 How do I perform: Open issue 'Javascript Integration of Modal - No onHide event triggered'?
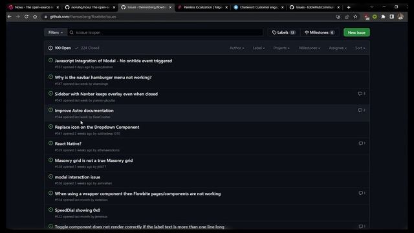click(113, 61)
